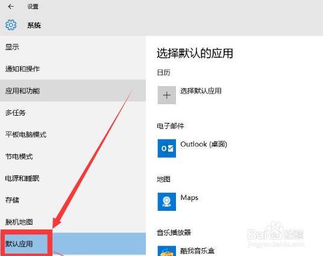The image size is (323, 256).
Task: Click 选择默认应用 for calendar
Action: point(201,91)
